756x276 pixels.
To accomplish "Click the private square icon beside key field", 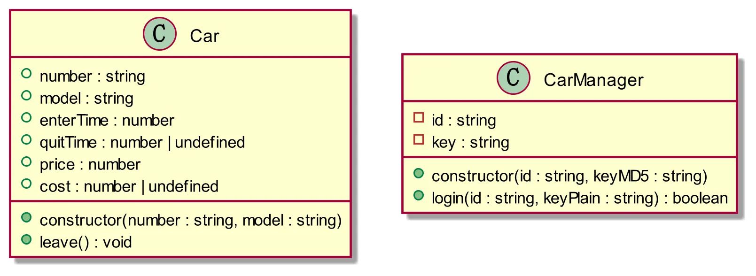I will [419, 140].
